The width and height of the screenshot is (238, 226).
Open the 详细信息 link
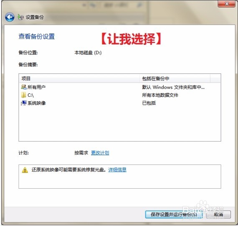(117, 169)
